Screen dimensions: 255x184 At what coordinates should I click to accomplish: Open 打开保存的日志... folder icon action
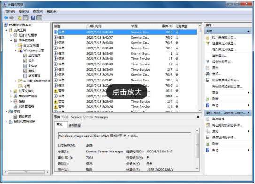click(x=208, y=38)
